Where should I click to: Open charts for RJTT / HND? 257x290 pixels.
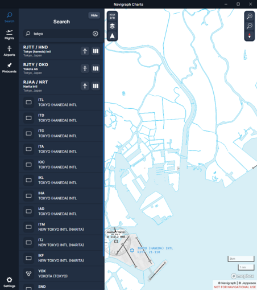coord(96,51)
